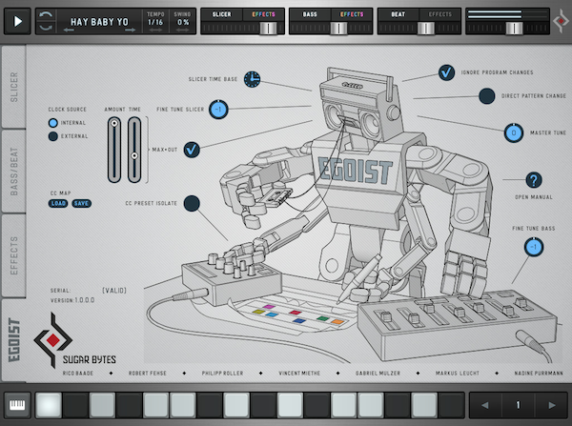Click the Time vertical slider
Image resolution: width=572 pixels, height=426 pixels.
tap(134, 150)
